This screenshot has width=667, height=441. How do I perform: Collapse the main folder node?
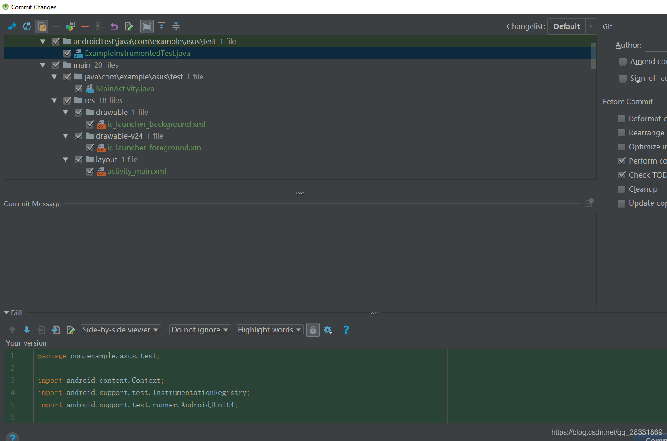[x=43, y=65]
